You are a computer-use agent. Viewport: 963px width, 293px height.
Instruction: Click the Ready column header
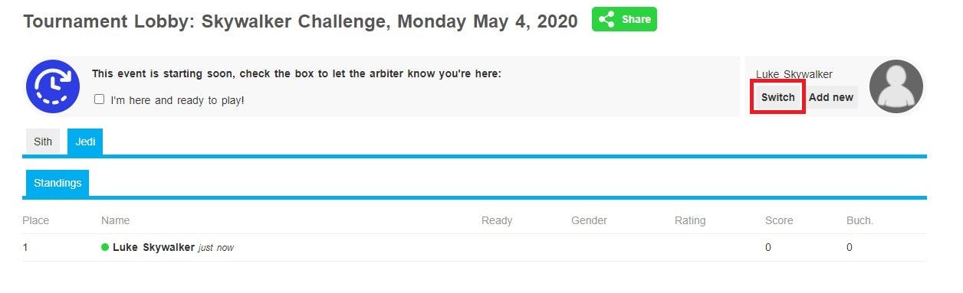(497, 220)
